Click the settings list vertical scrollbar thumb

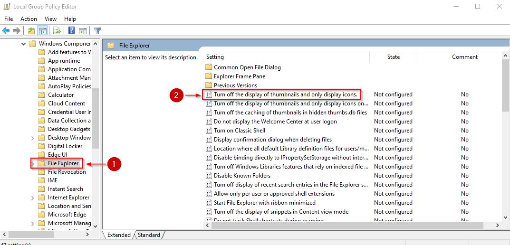(505, 85)
